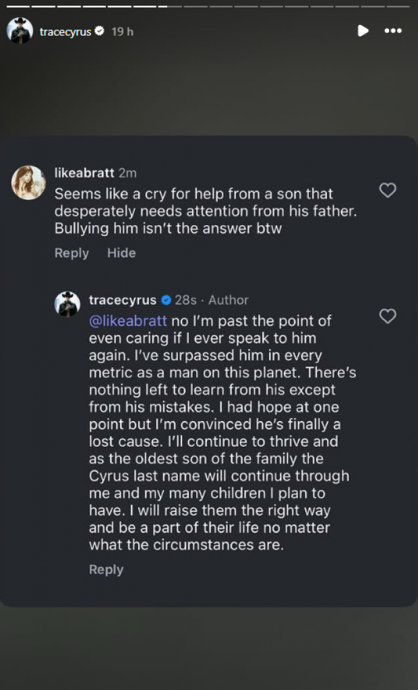The height and width of the screenshot is (690, 418).
Task: Jump to the first story progress segment
Action: click(18, 6)
